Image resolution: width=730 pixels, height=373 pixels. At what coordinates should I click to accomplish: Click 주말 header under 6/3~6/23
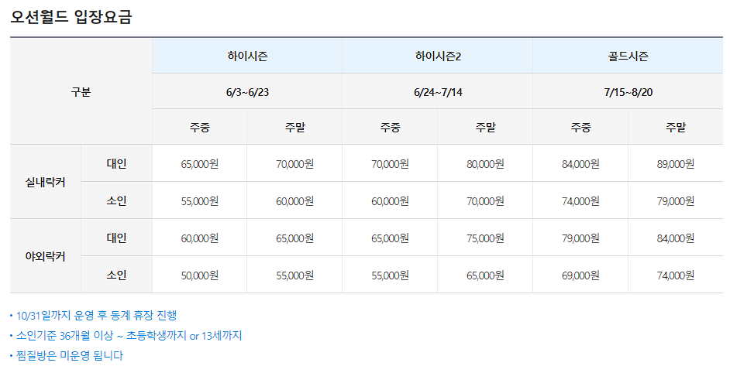click(294, 127)
